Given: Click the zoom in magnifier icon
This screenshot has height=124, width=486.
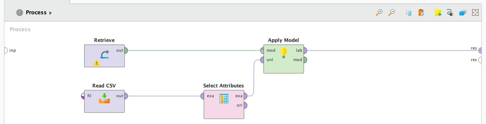Looking at the screenshot, I should (x=379, y=12).
